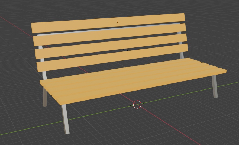Click the right grey backrest support post
The height and width of the screenshot is (145, 239).
pos(181,45)
